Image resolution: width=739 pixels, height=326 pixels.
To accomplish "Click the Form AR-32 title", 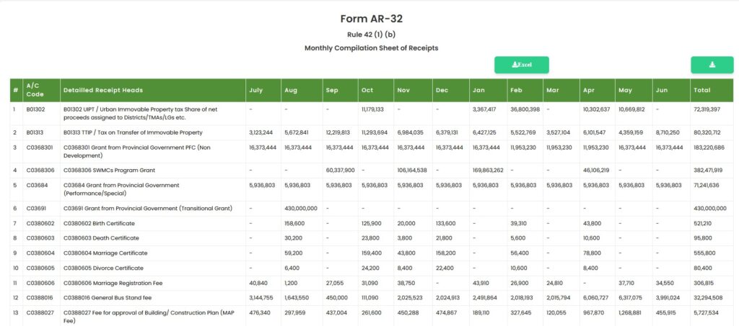I will (372, 19).
